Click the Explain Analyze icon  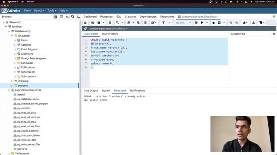219,23
